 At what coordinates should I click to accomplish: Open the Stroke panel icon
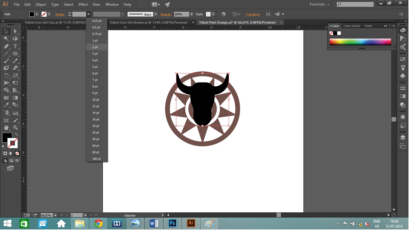tap(403, 88)
